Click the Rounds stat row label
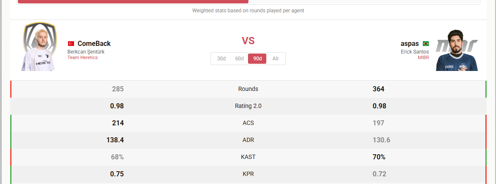Viewport: 496px width, 184px height. 248,89
